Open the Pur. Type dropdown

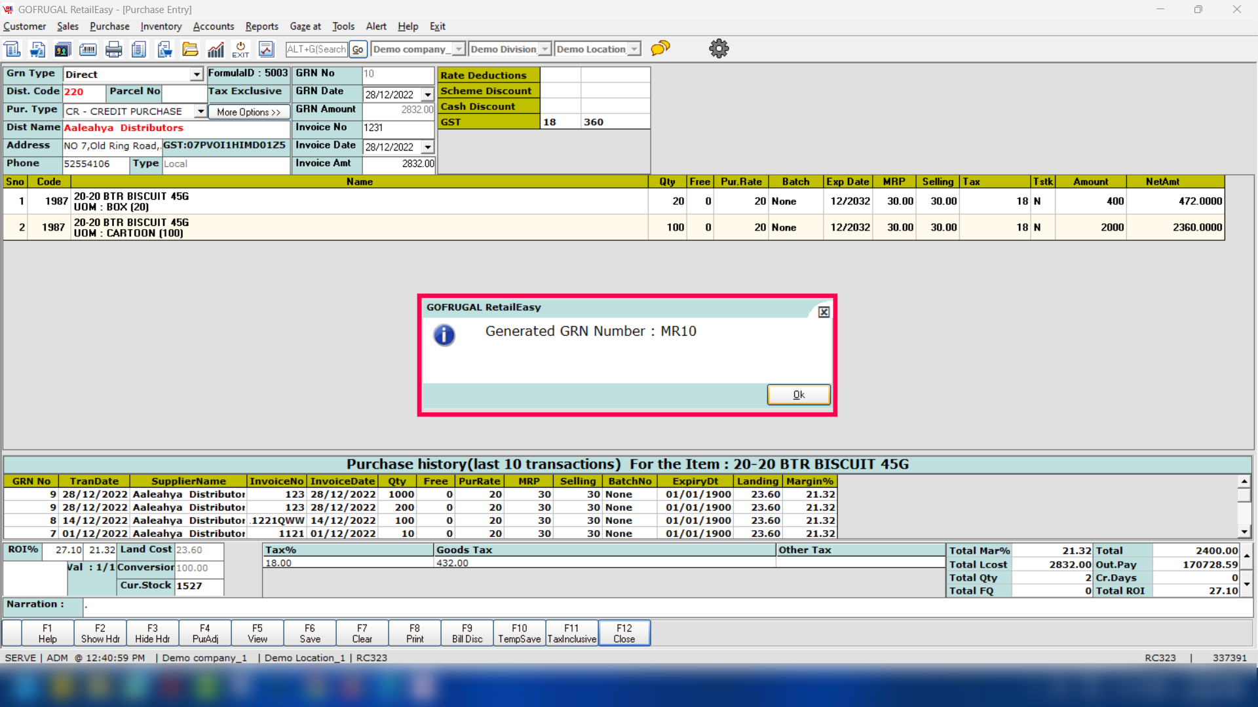coord(200,111)
